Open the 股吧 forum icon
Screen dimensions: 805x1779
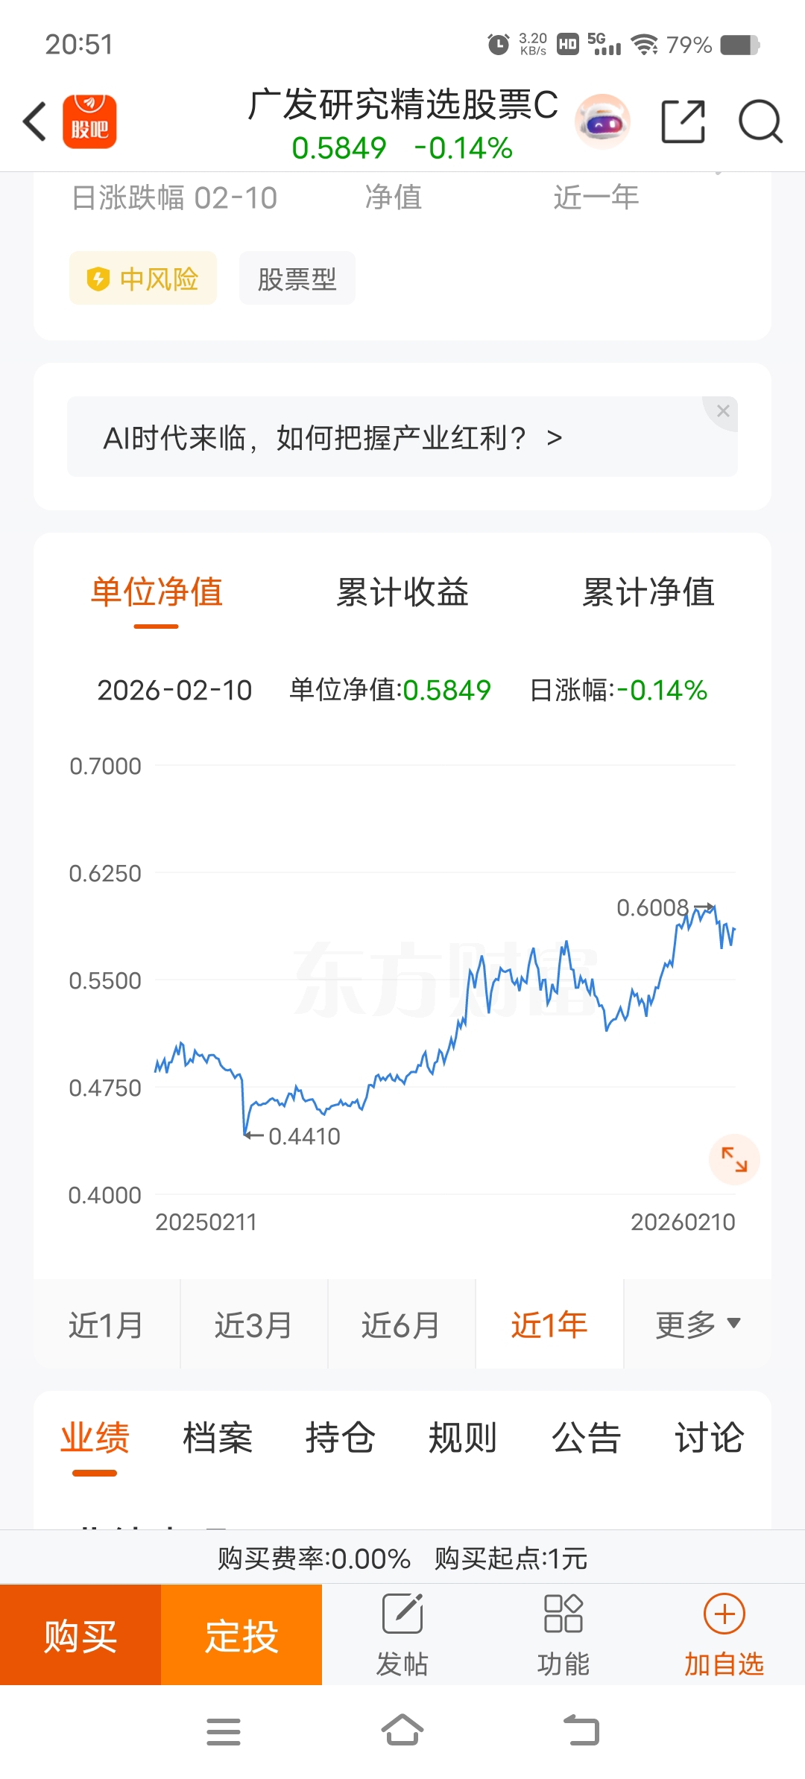pyautogui.click(x=89, y=121)
